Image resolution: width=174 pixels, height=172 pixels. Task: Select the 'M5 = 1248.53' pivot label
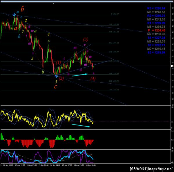pyautogui.click(x=156, y=12)
